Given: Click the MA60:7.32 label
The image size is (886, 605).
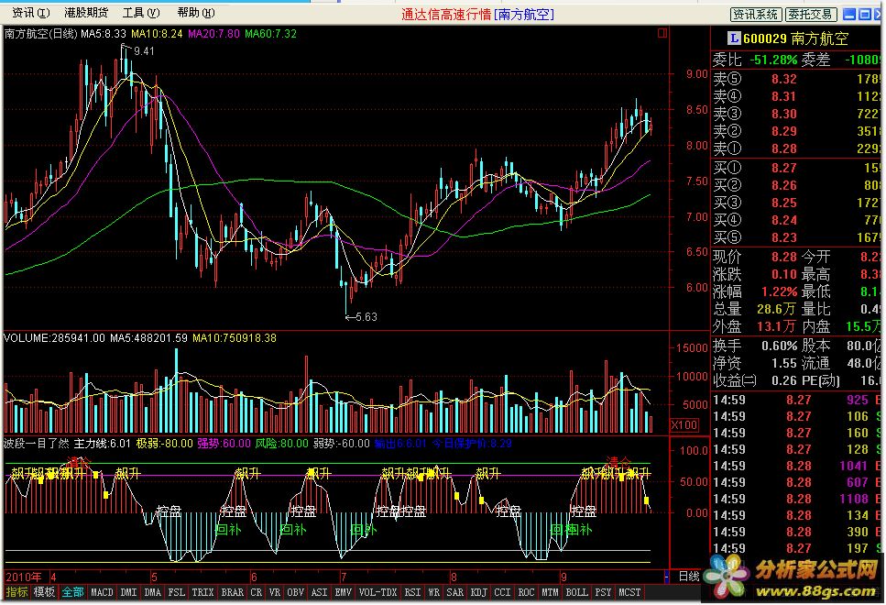Looking at the screenshot, I should point(270,33).
